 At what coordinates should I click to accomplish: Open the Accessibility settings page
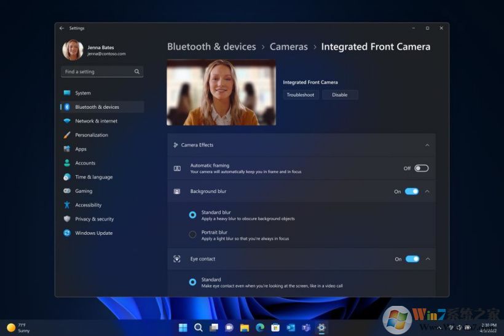pyautogui.click(x=88, y=205)
